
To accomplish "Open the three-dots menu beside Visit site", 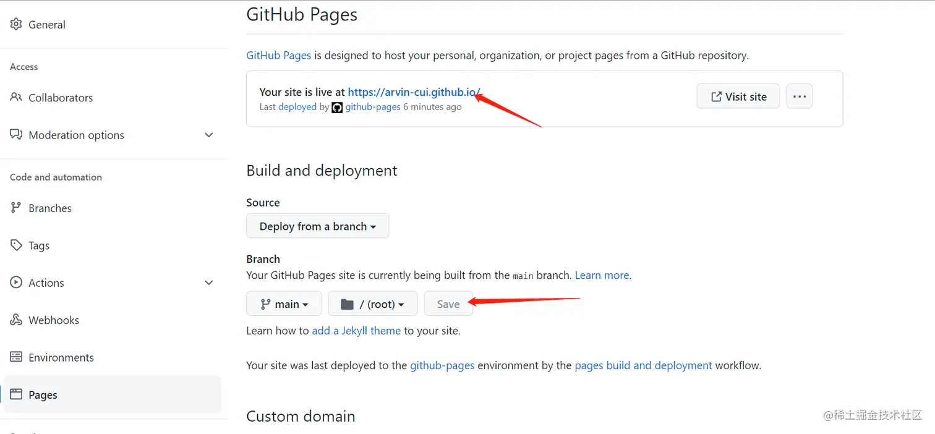I will (x=799, y=96).
